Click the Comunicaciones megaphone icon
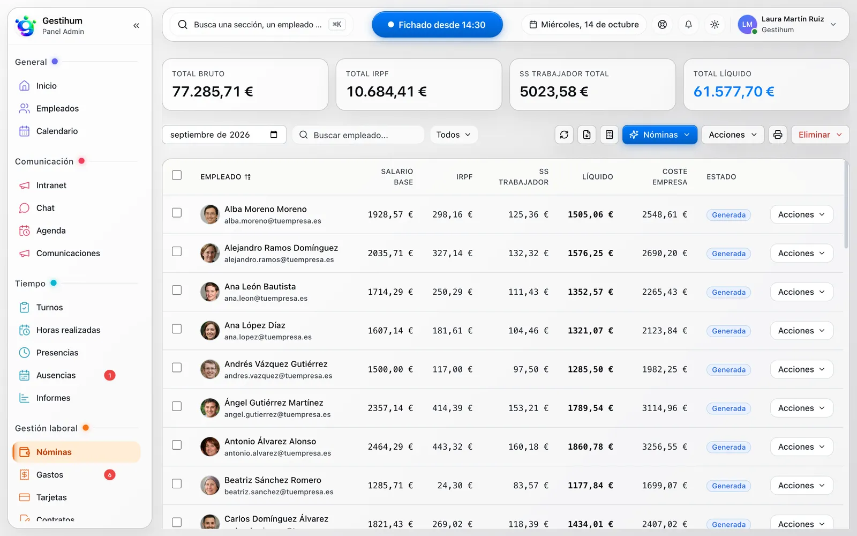The image size is (857, 536). [24, 253]
